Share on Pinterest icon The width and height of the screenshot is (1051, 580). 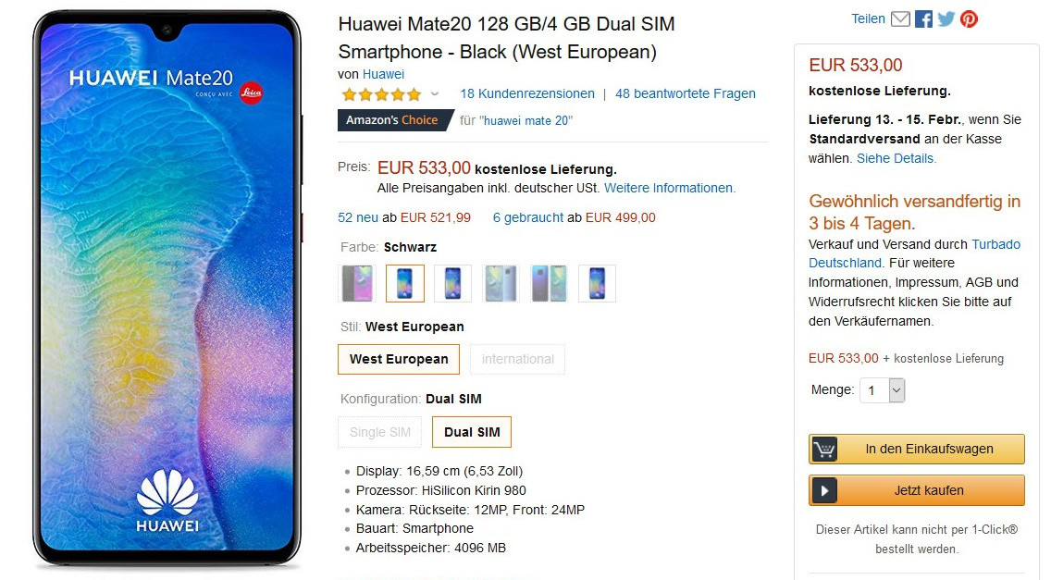point(970,19)
